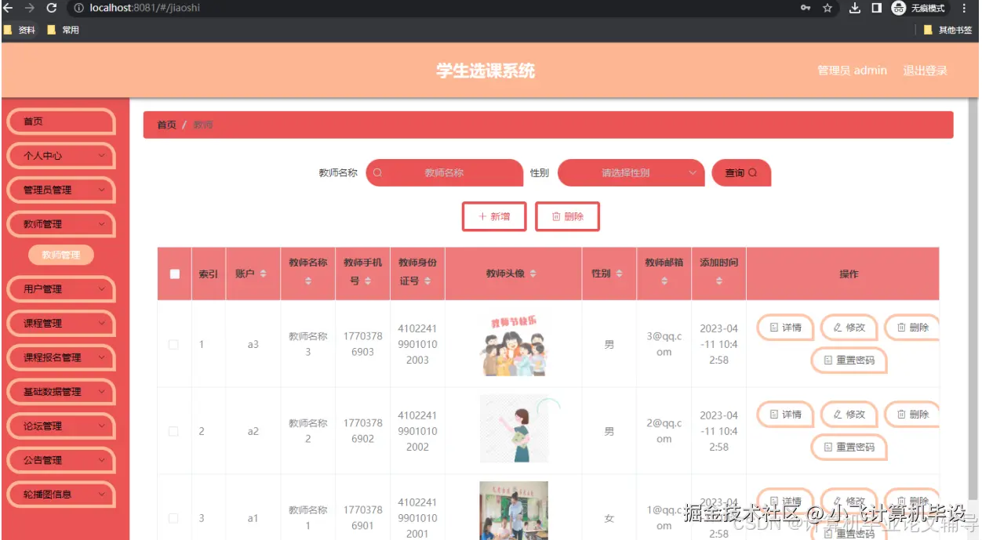Click the trash icon on the bulk 删除 button
Viewport: 982px width, 540px height.
(x=557, y=216)
